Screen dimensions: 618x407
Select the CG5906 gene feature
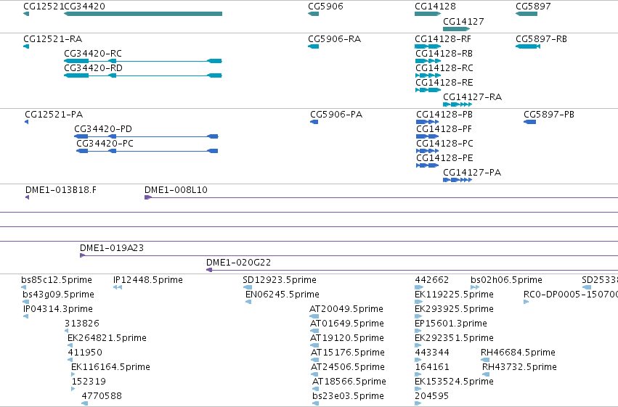point(313,14)
